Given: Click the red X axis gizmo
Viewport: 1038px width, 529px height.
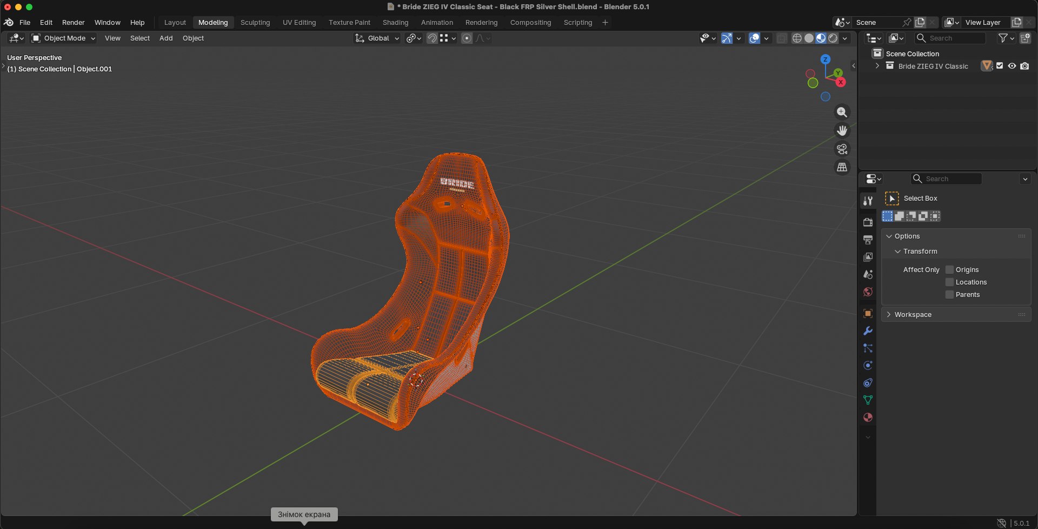Looking at the screenshot, I should tap(841, 82).
